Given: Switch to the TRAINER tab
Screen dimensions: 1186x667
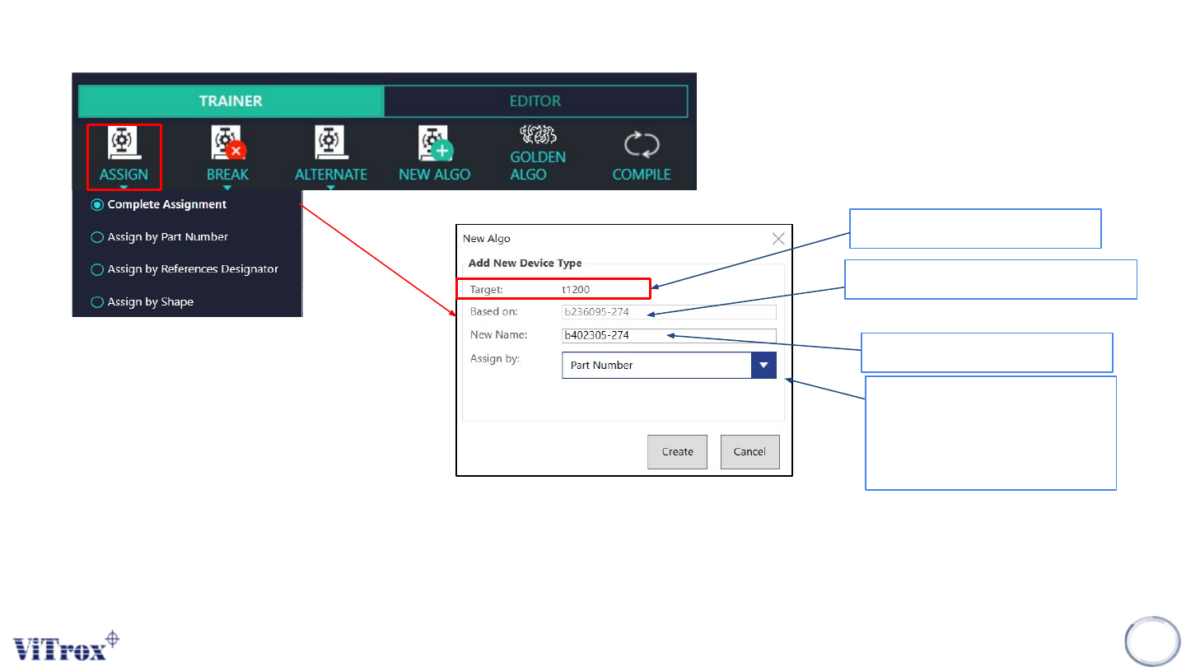Looking at the screenshot, I should (231, 101).
